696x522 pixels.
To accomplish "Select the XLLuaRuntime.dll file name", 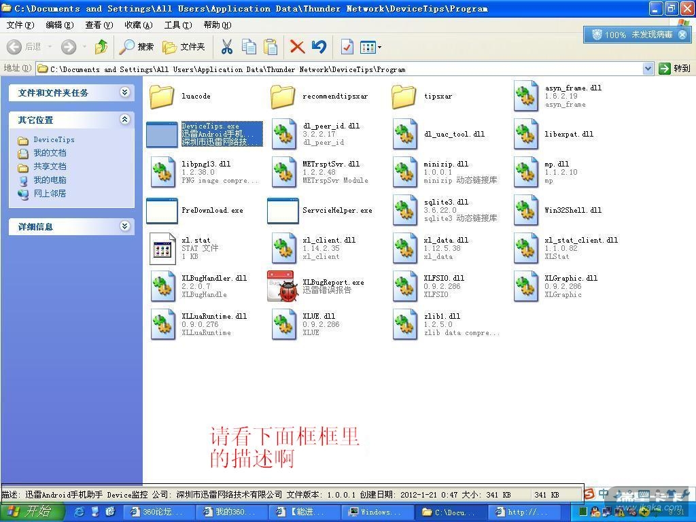I will [214, 316].
